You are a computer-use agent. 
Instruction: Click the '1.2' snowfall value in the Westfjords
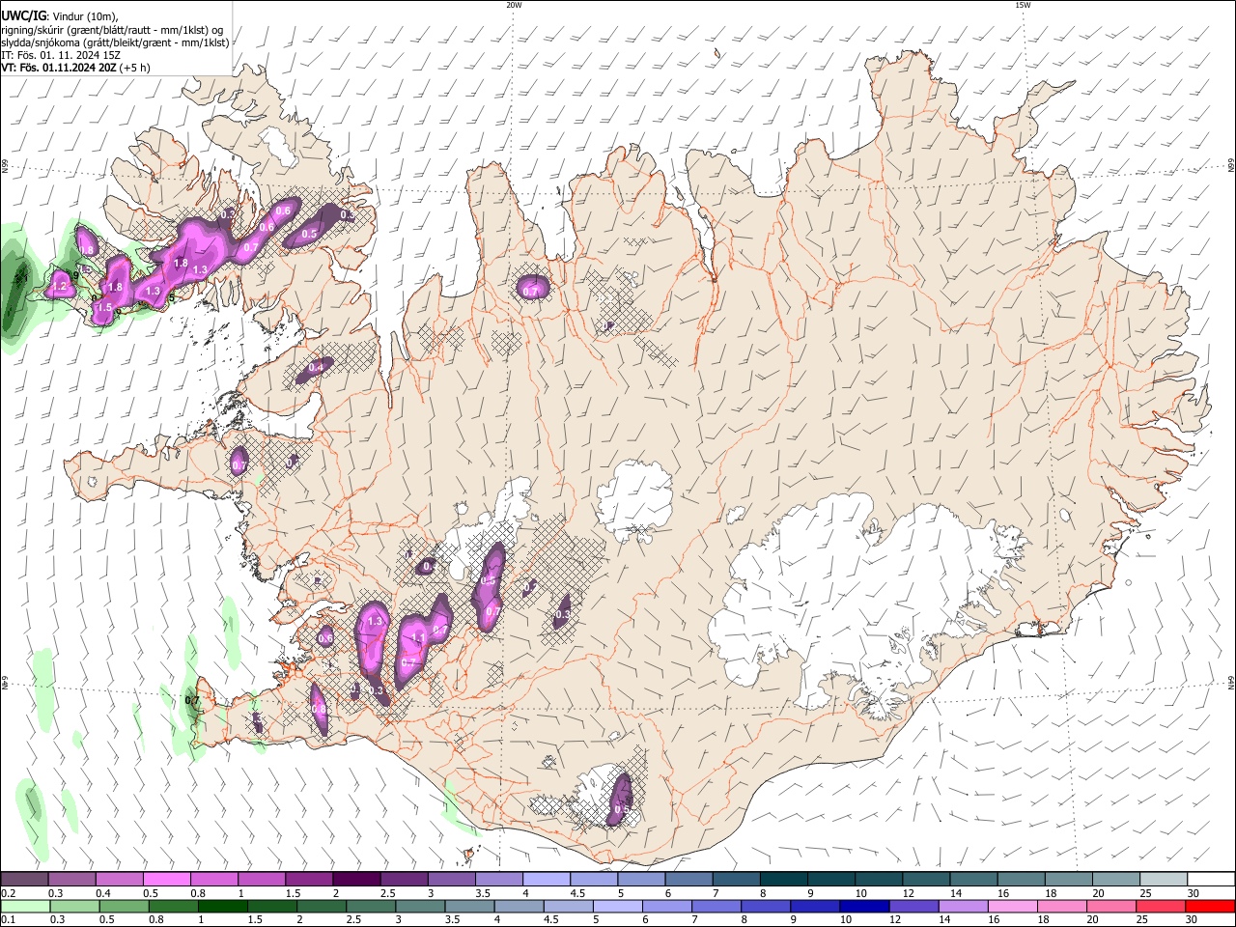[60, 287]
